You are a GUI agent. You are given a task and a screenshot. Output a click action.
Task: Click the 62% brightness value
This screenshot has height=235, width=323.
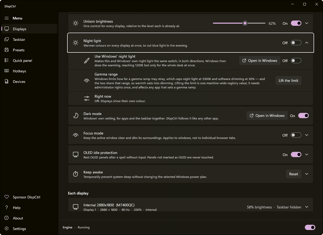pos(272,23)
